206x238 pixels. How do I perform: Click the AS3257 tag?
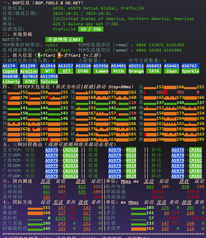click(x=66, y=66)
